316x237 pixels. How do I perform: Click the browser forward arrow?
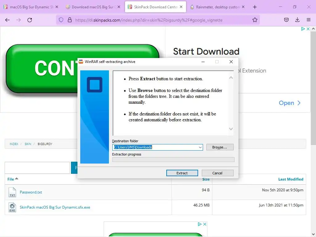19,20
